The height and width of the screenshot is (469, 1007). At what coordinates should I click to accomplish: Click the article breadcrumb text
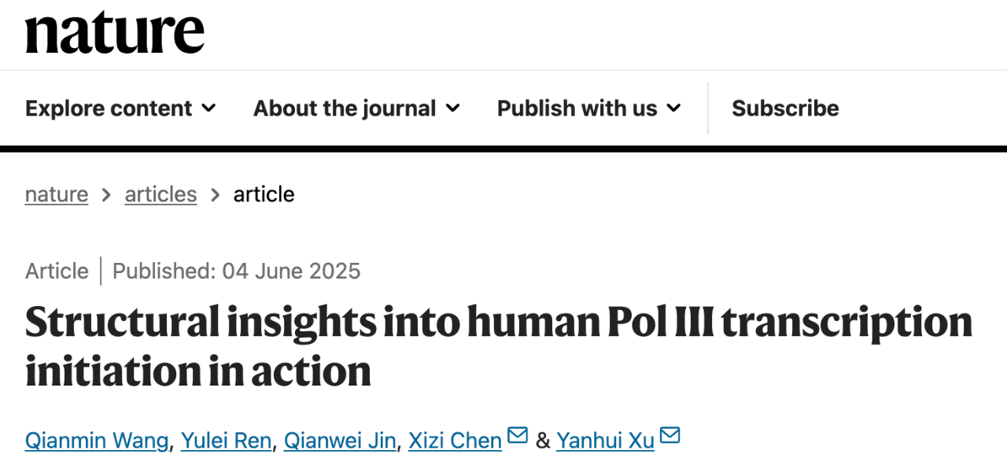click(x=264, y=194)
